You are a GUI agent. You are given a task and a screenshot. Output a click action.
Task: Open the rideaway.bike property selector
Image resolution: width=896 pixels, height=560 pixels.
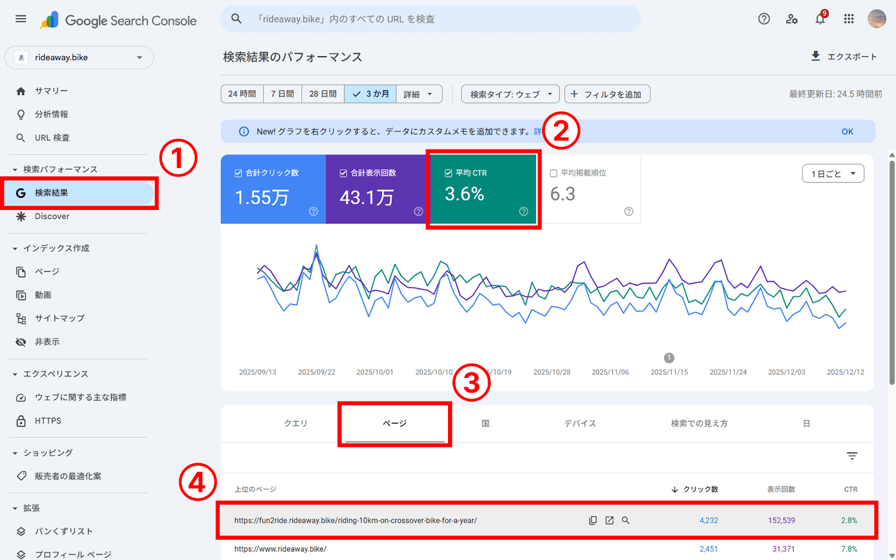(x=79, y=57)
